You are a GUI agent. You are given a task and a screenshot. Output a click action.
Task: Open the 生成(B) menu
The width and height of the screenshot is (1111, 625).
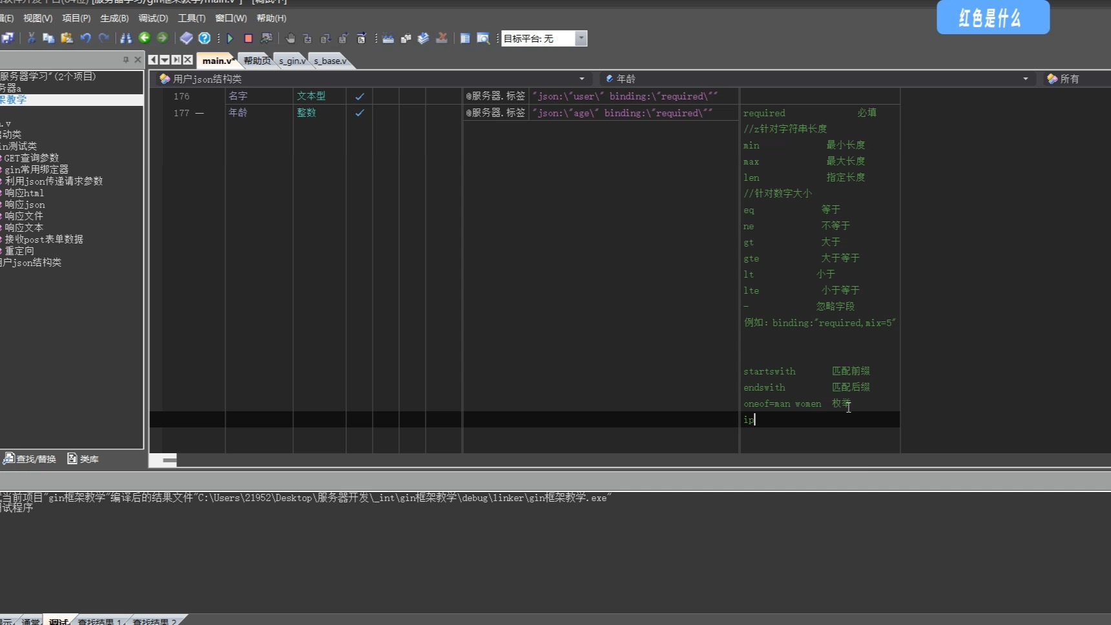point(114,18)
